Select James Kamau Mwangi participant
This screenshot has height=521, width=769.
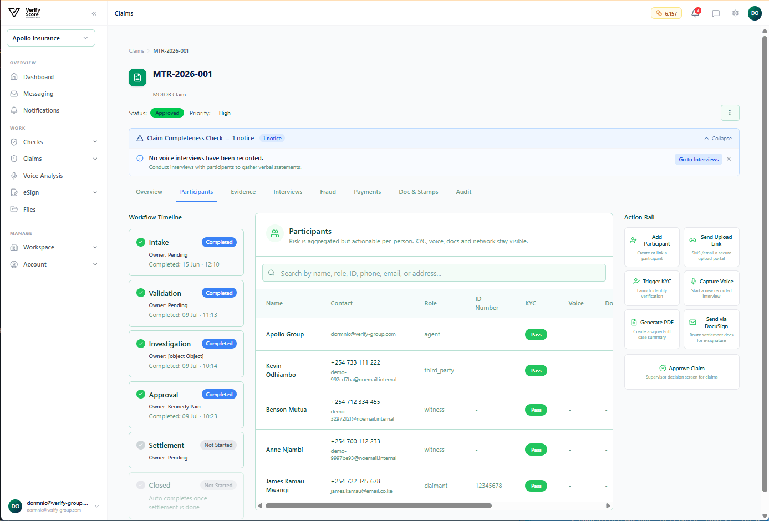tap(434, 486)
